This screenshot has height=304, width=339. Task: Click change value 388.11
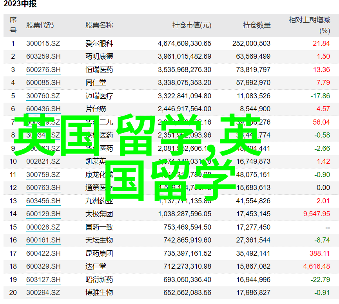click(x=319, y=253)
